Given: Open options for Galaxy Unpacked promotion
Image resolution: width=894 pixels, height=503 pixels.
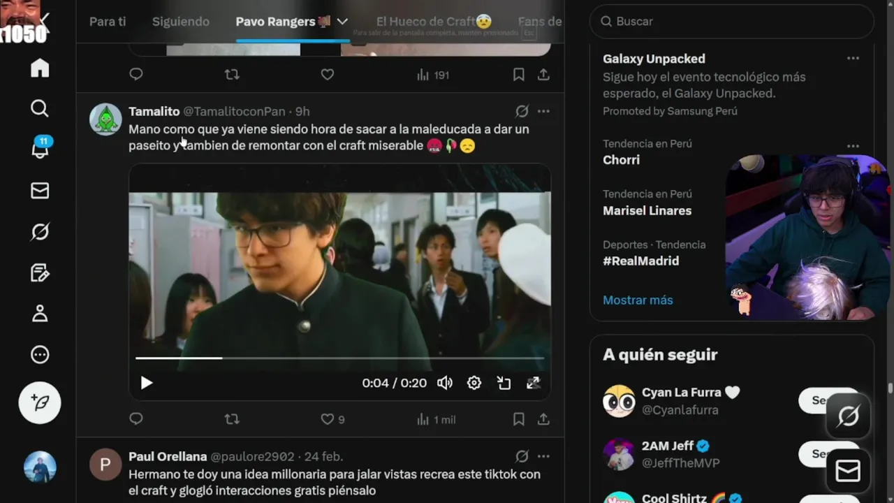Looking at the screenshot, I should tap(853, 59).
